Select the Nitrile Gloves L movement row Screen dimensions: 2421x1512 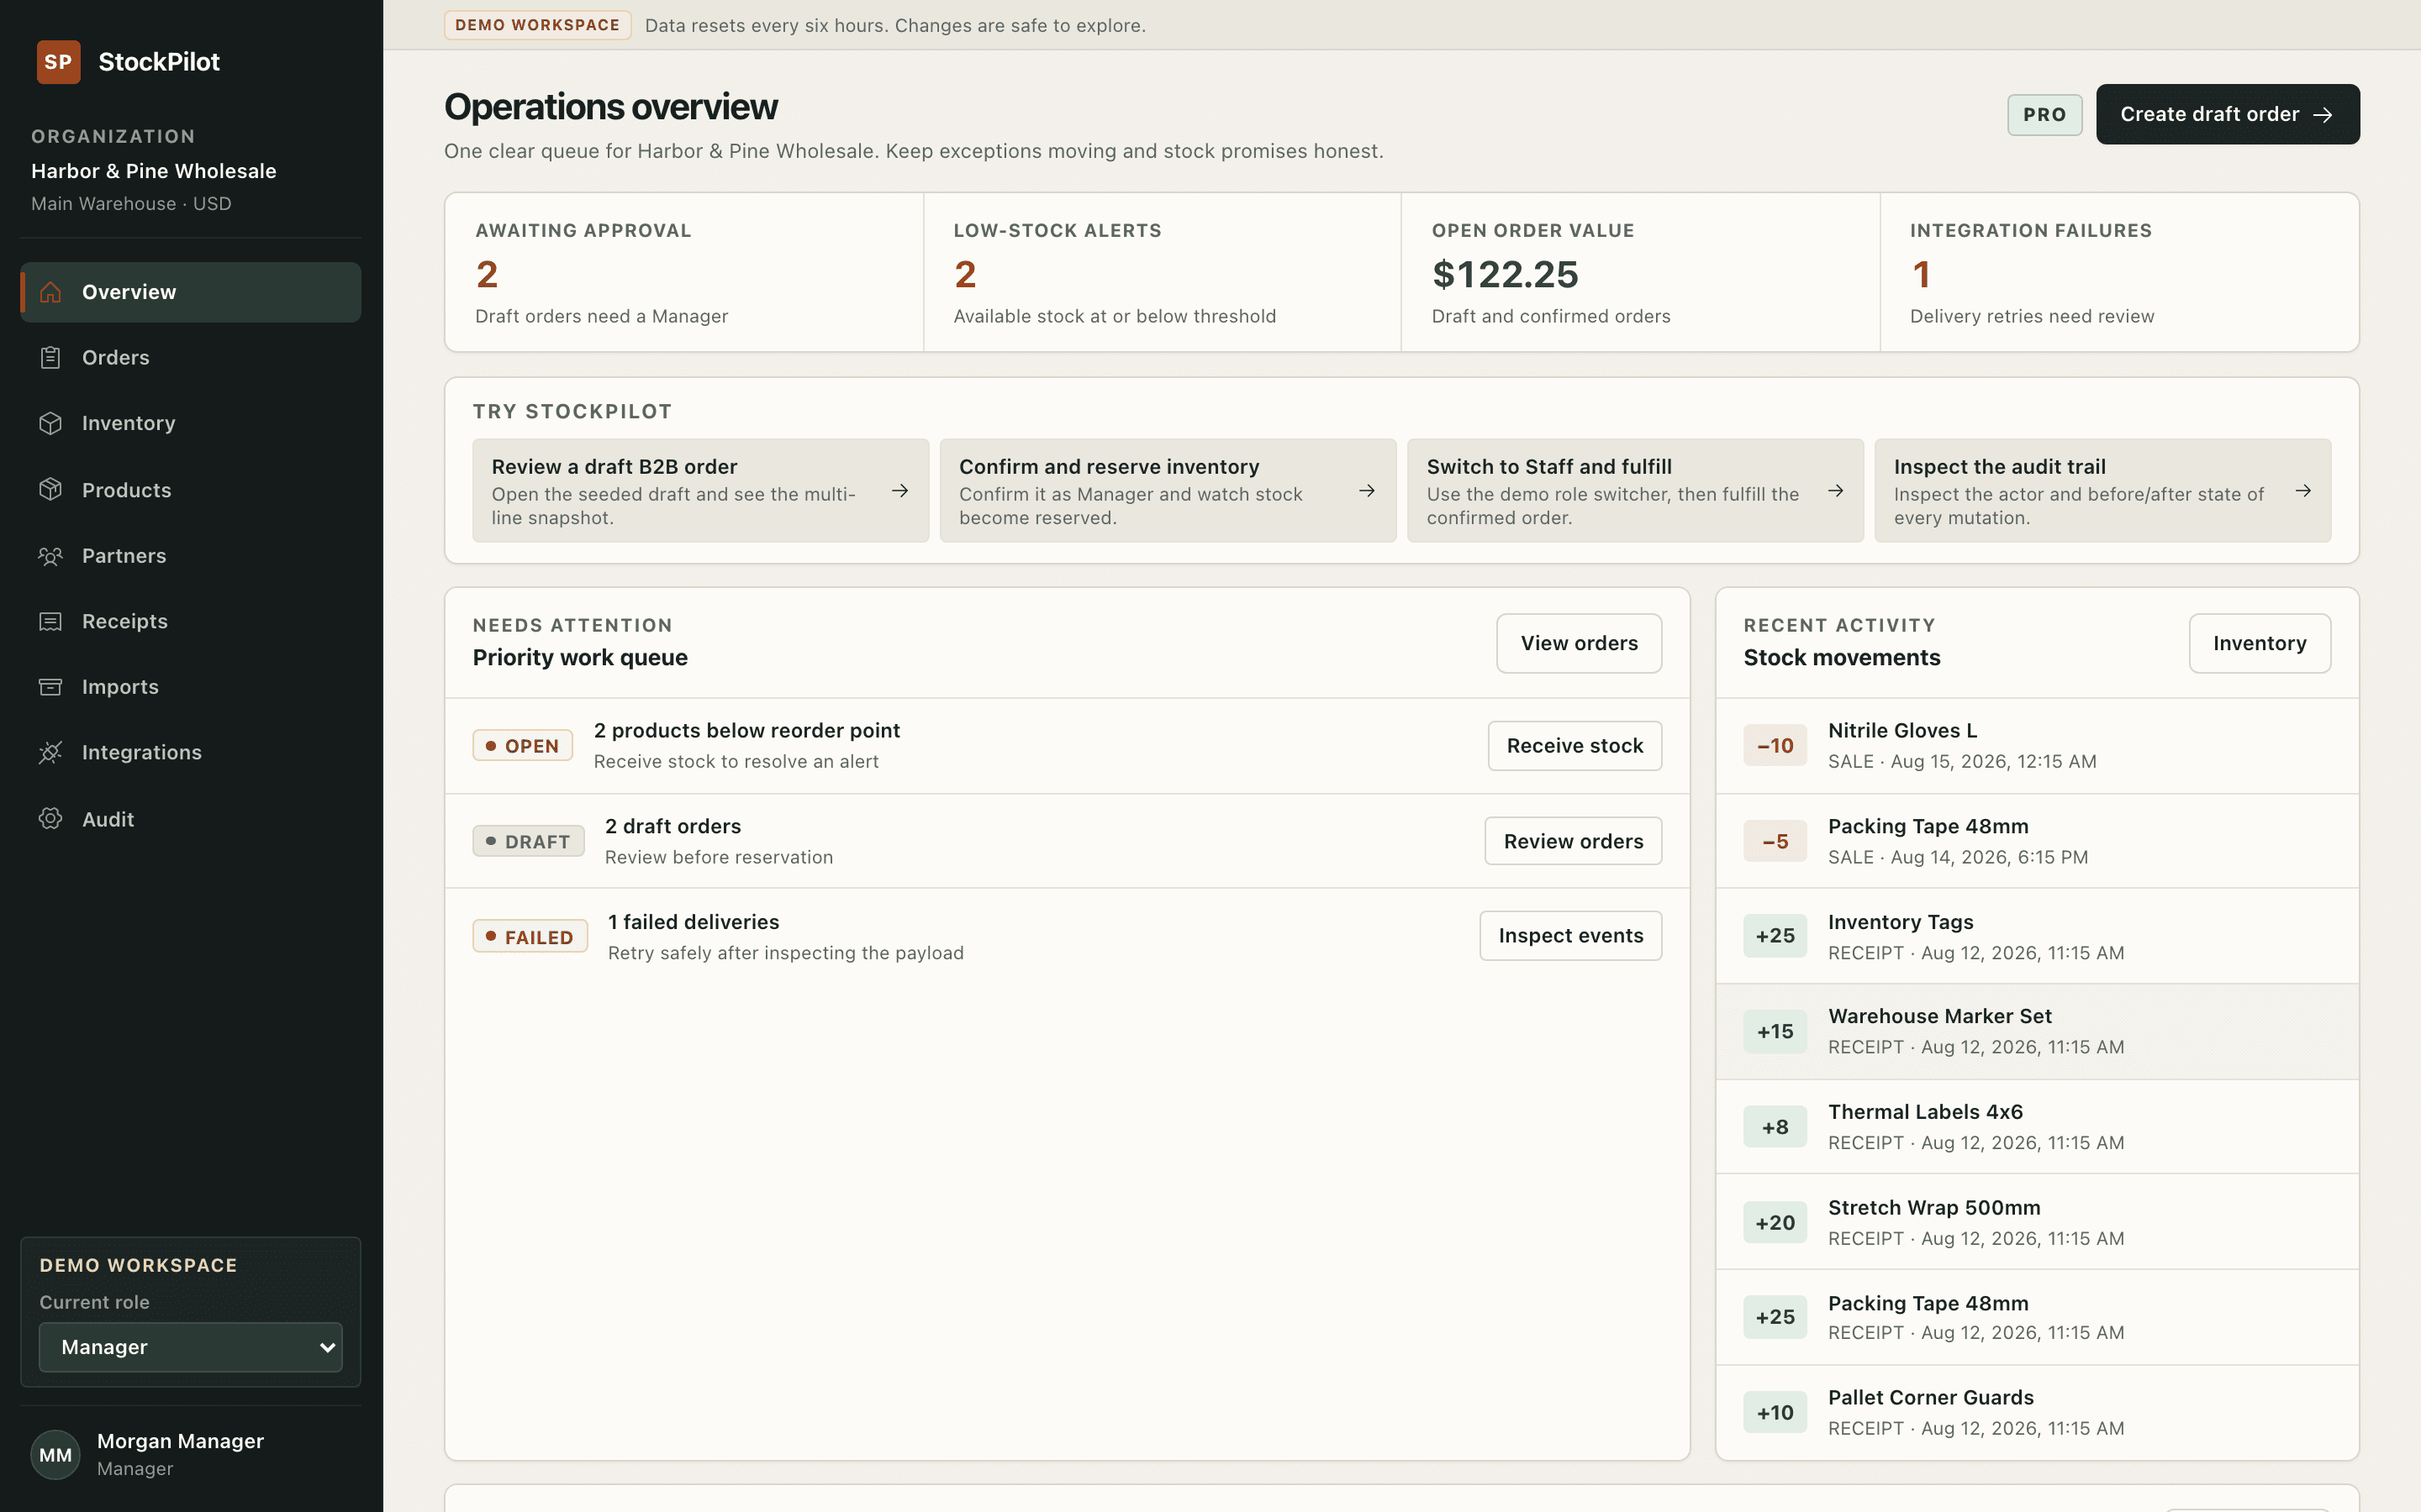pos(2037,746)
